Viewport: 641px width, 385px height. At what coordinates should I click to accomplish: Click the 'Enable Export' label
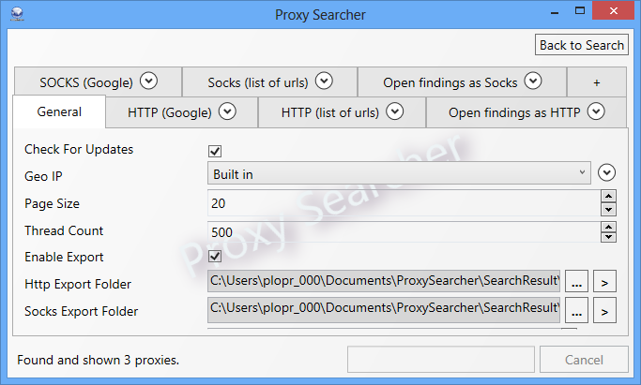pos(64,257)
